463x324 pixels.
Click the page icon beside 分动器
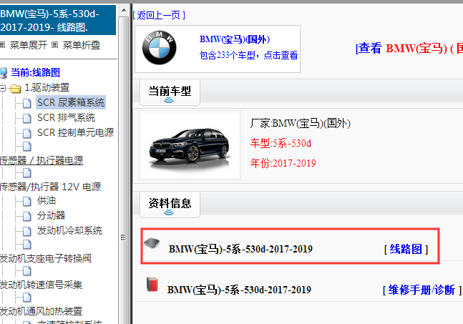27,216
